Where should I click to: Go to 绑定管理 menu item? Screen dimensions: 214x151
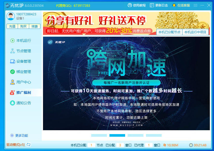point(23,72)
